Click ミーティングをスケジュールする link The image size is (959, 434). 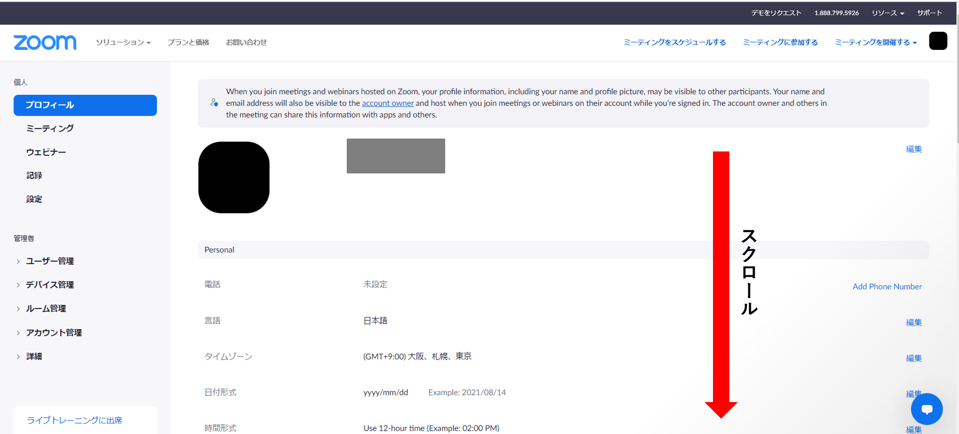674,43
